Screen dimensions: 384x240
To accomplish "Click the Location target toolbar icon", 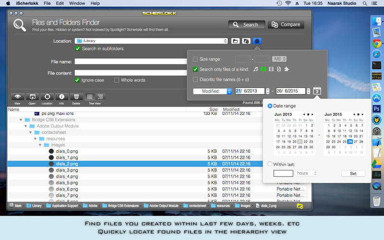I will [x=47, y=97].
